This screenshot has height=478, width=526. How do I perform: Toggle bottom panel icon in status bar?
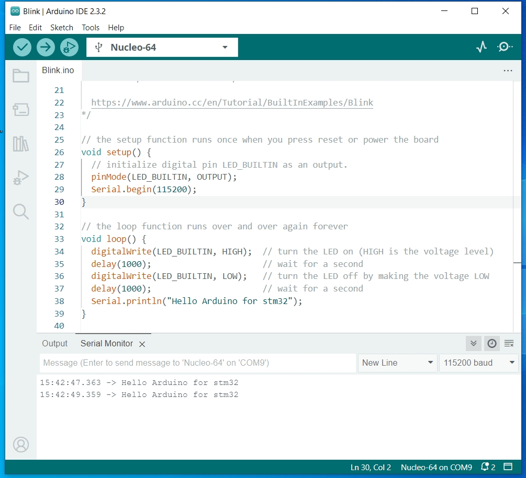tap(508, 467)
